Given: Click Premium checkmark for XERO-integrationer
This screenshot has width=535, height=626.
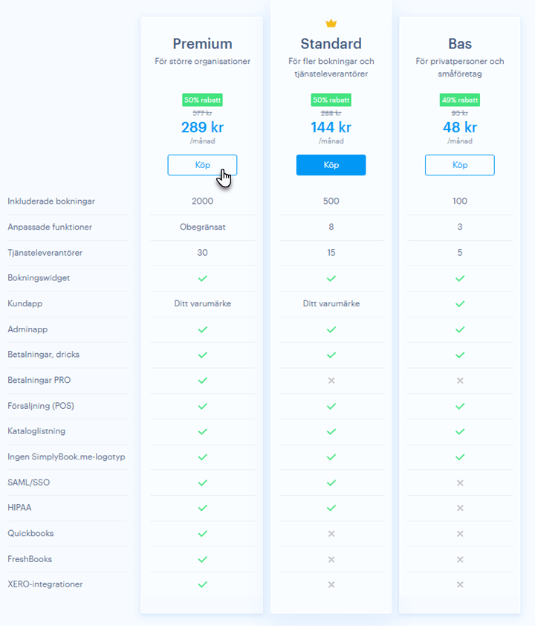Looking at the screenshot, I should click(x=203, y=584).
